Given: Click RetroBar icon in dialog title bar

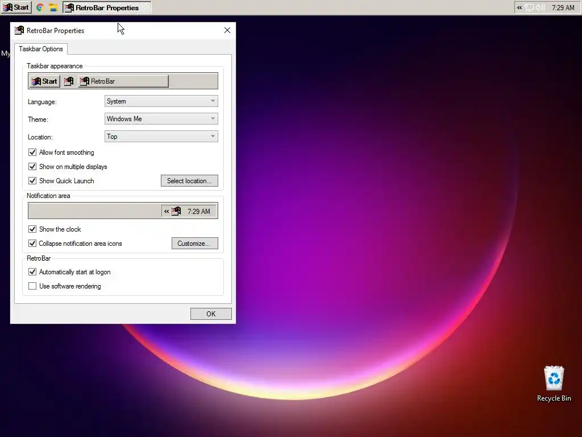Looking at the screenshot, I should [19, 31].
